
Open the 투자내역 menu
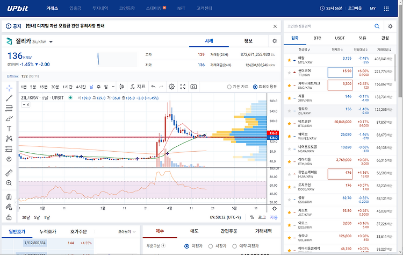pyautogui.click(x=100, y=8)
